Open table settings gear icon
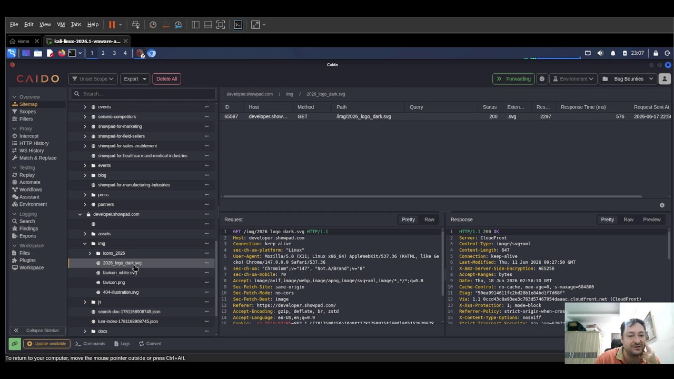This screenshot has width=674, height=379. pos(662,205)
